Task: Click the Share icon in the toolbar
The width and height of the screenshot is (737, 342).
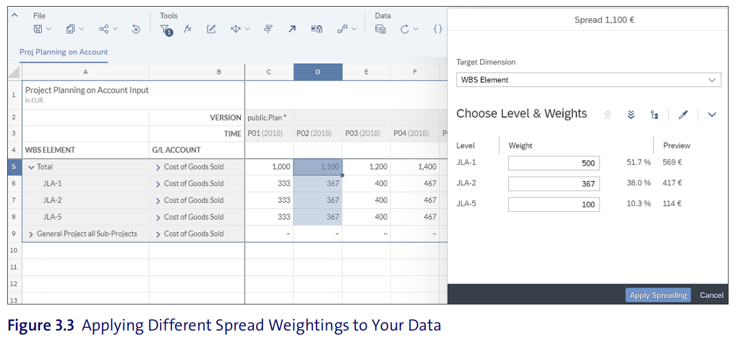Action: point(104,29)
